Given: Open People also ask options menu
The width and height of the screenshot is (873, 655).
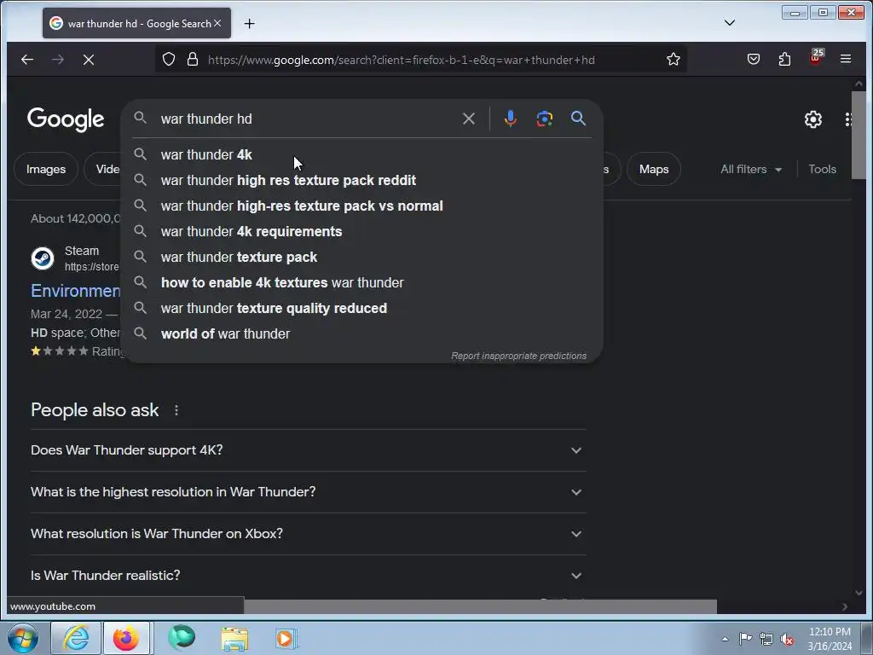Looking at the screenshot, I should click(x=176, y=410).
